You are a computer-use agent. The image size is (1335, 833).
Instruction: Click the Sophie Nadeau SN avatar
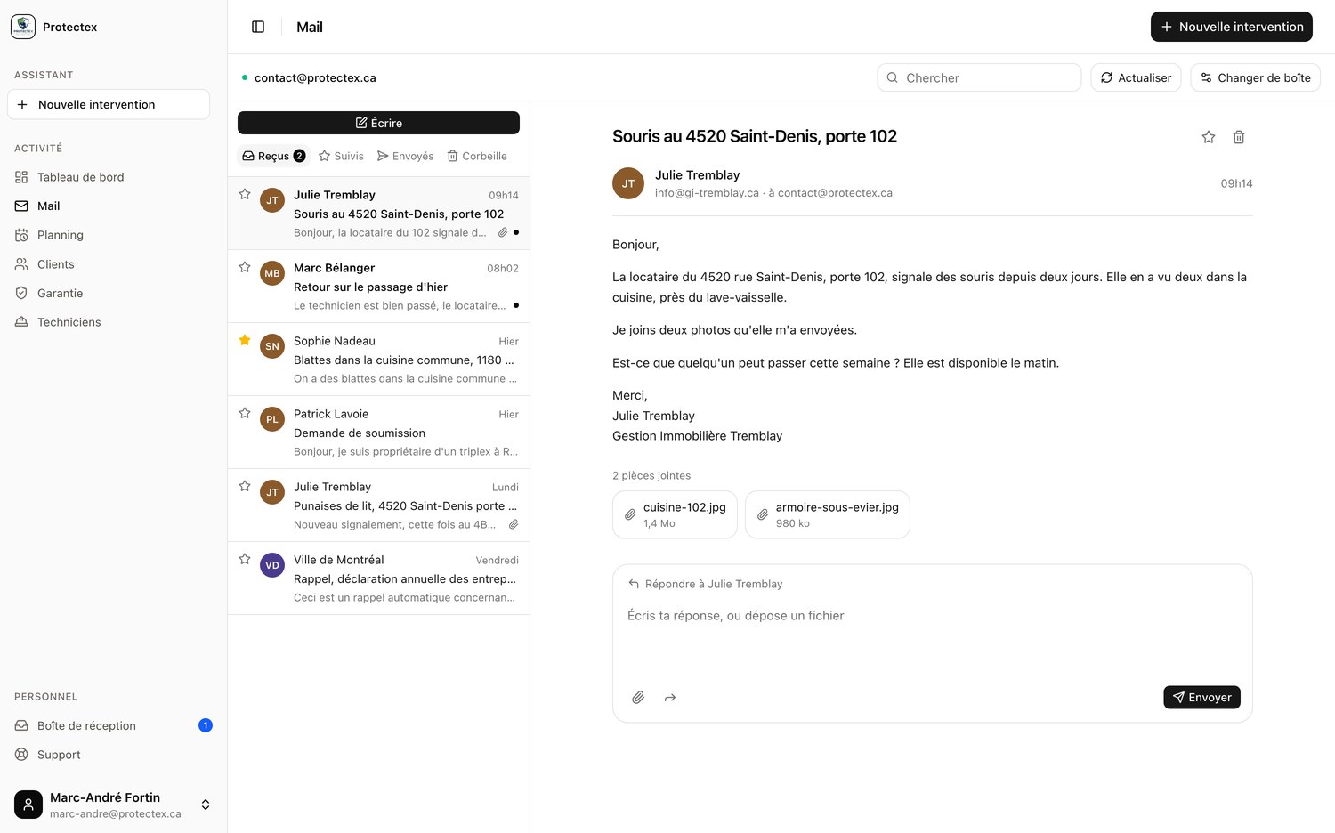(272, 346)
